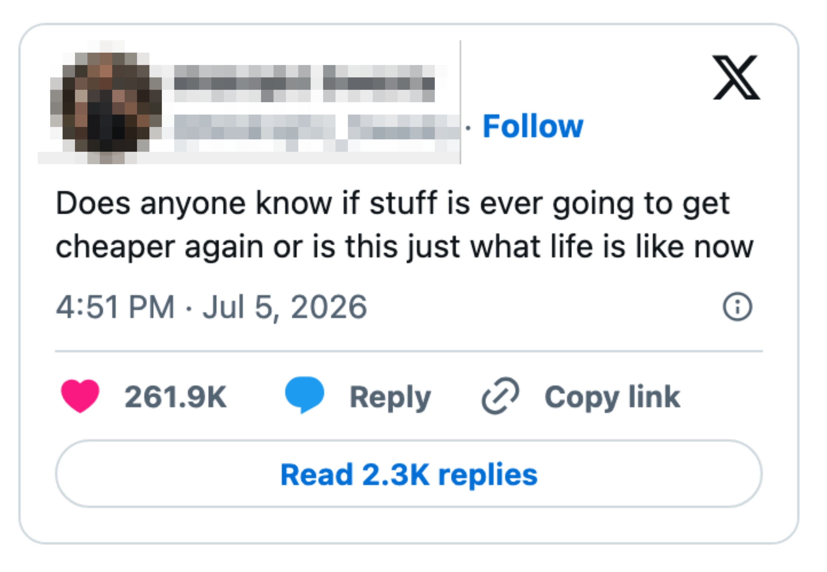Follow the tweet author
Screen dimensions: 827x572
pyautogui.click(x=533, y=126)
